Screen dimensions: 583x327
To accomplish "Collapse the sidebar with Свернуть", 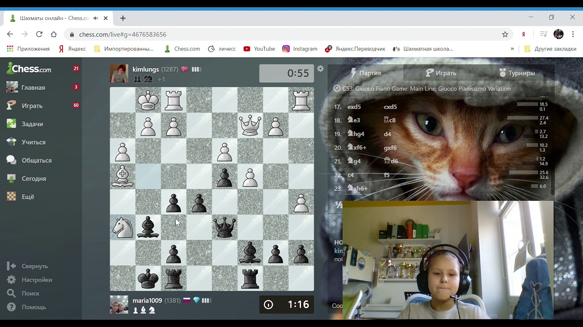I will [35, 266].
